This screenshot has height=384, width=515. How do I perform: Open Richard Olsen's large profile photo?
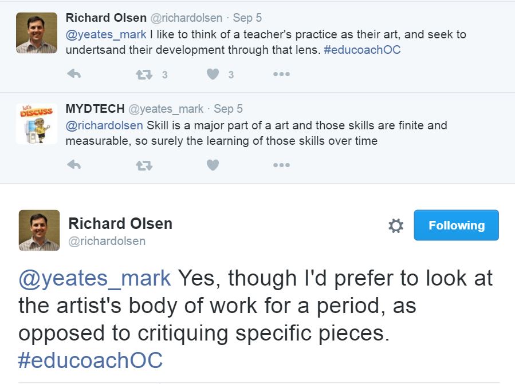click(39, 230)
